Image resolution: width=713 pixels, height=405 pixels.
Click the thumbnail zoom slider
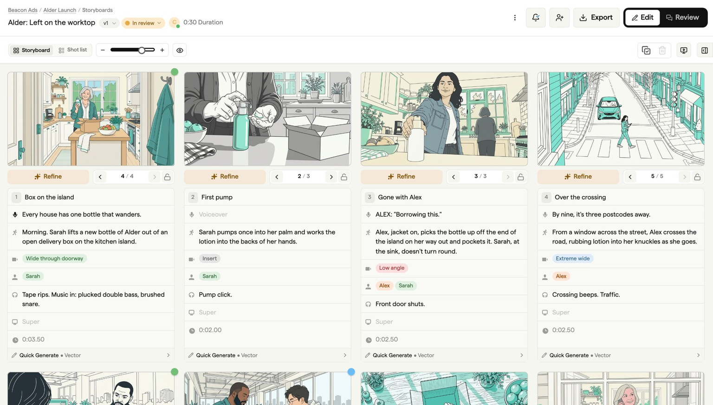133,50
